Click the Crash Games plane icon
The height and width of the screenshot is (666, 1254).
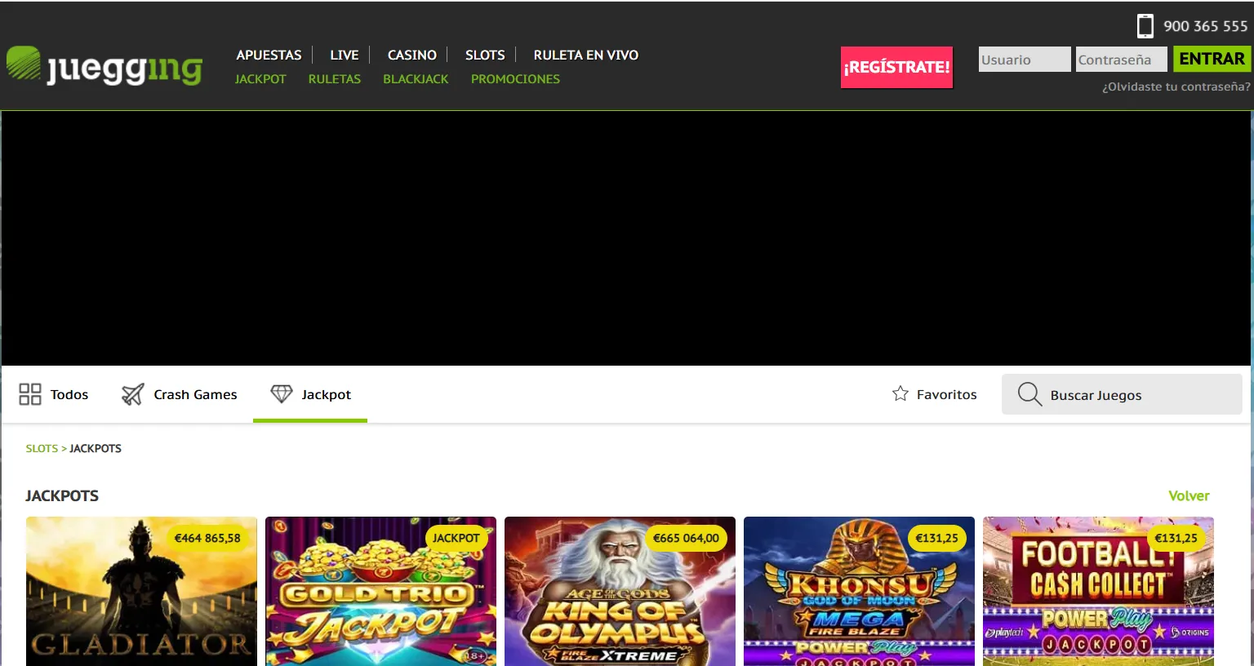pyautogui.click(x=132, y=394)
